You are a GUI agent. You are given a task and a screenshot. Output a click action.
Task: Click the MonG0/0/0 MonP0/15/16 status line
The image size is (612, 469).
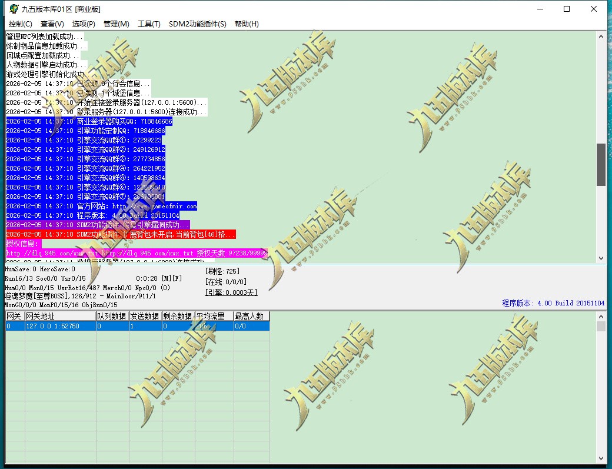coord(61,305)
